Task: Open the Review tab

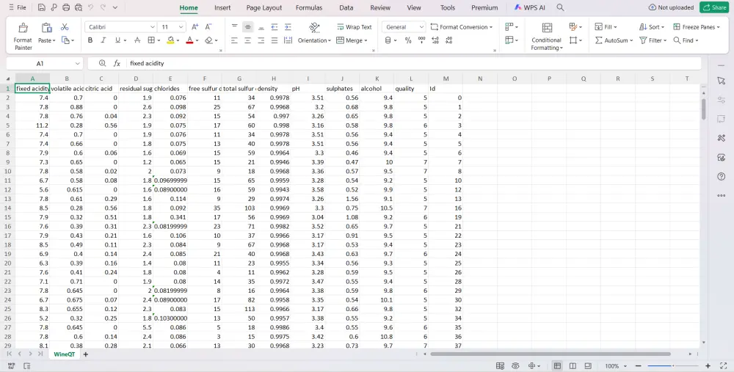Action: point(380,7)
